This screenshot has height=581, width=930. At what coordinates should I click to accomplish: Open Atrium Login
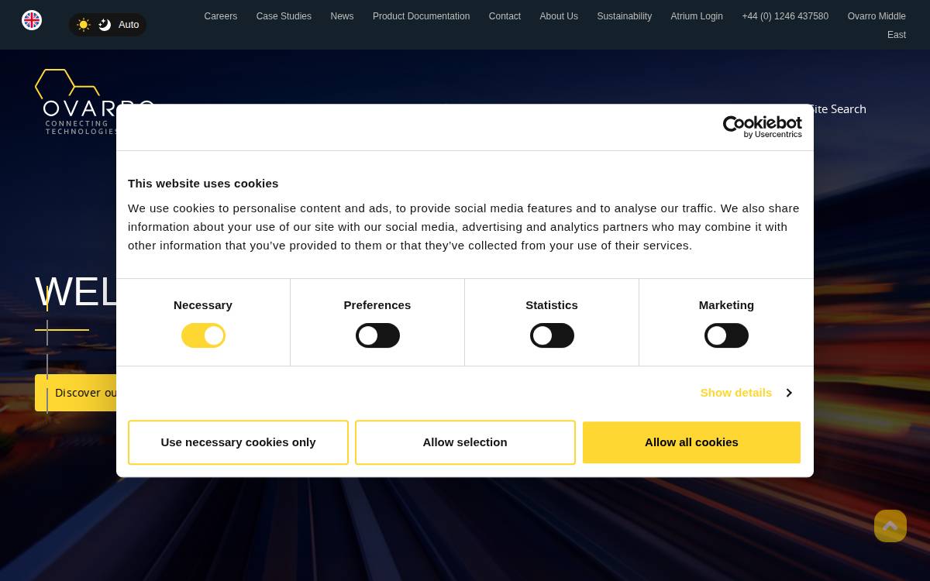[697, 16]
